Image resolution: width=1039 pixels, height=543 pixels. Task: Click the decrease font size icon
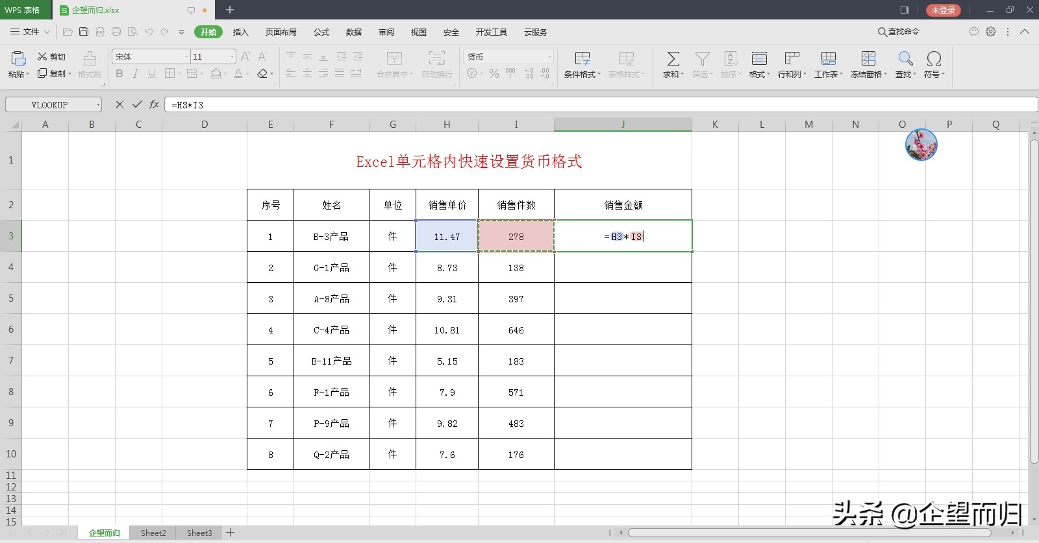[x=262, y=57]
